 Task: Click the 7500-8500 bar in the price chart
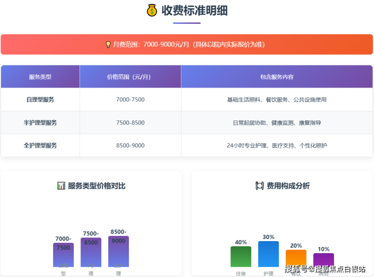click(91, 252)
